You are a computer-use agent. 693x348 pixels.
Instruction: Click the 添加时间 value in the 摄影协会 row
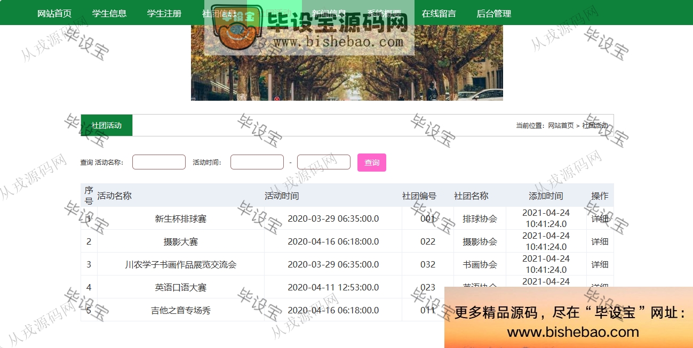point(546,241)
